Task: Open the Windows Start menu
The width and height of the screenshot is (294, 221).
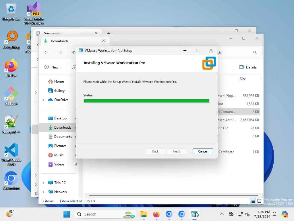Action: (x=67, y=214)
